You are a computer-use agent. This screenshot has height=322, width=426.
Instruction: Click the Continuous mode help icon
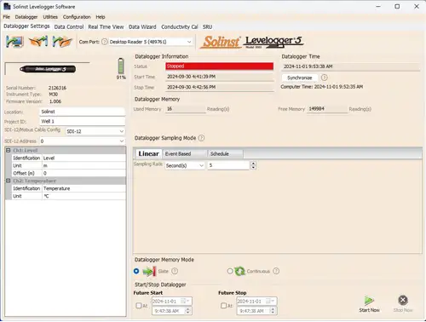tap(276, 271)
